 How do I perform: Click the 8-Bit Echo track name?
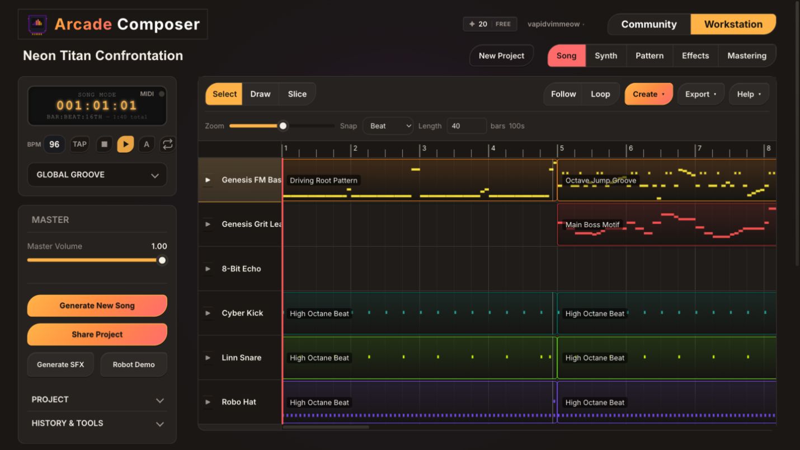(241, 269)
